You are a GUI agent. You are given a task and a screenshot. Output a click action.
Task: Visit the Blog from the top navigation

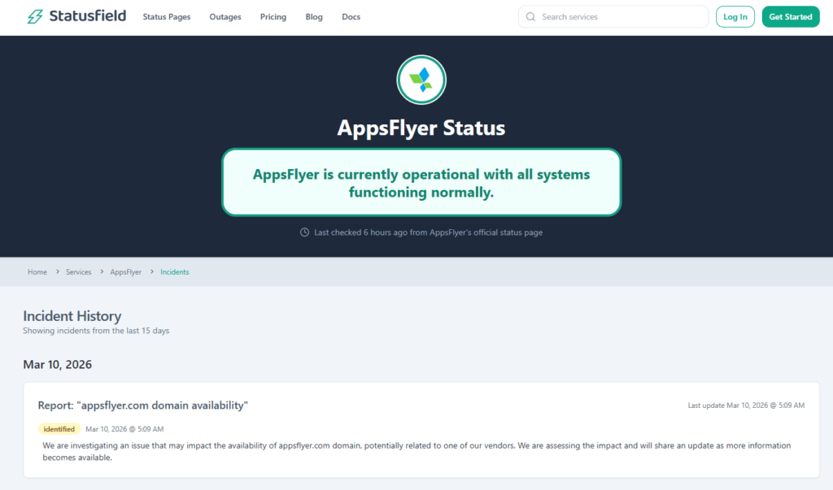(x=314, y=17)
